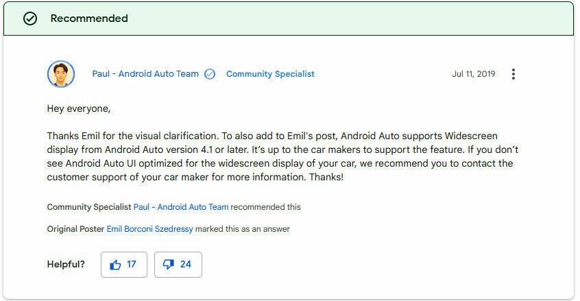Viewport: 580px width, 301px height.
Task: Click the Recommended checkmark circle icon
Action: (30, 19)
